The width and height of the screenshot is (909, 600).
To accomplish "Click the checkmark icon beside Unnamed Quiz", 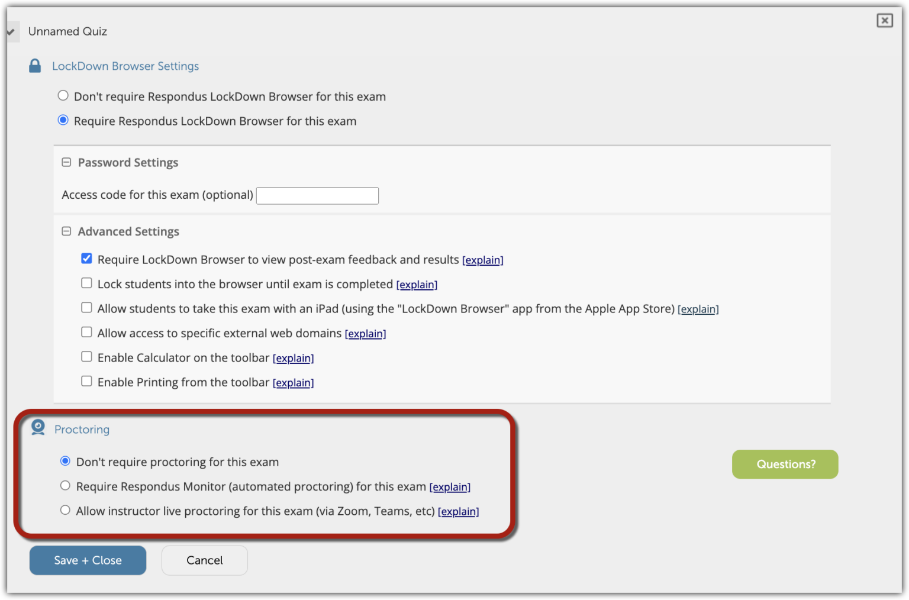I will [10, 31].
